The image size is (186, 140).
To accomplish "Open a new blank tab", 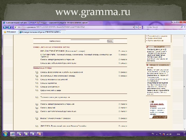I will pyautogui.click(x=64, y=32).
